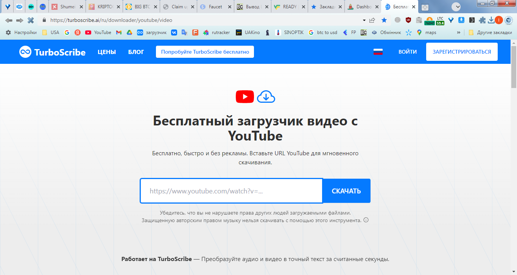Open the LTC price extension icon
This screenshot has height=275, width=517.
point(440,20)
